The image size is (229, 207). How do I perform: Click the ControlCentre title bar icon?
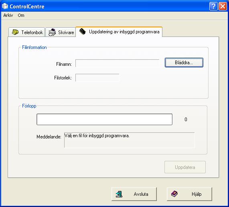pyautogui.click(x=5, y=6)
